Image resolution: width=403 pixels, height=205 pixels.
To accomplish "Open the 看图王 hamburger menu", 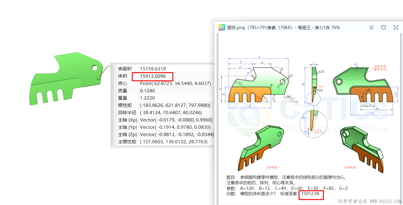I will coord(371,27).
